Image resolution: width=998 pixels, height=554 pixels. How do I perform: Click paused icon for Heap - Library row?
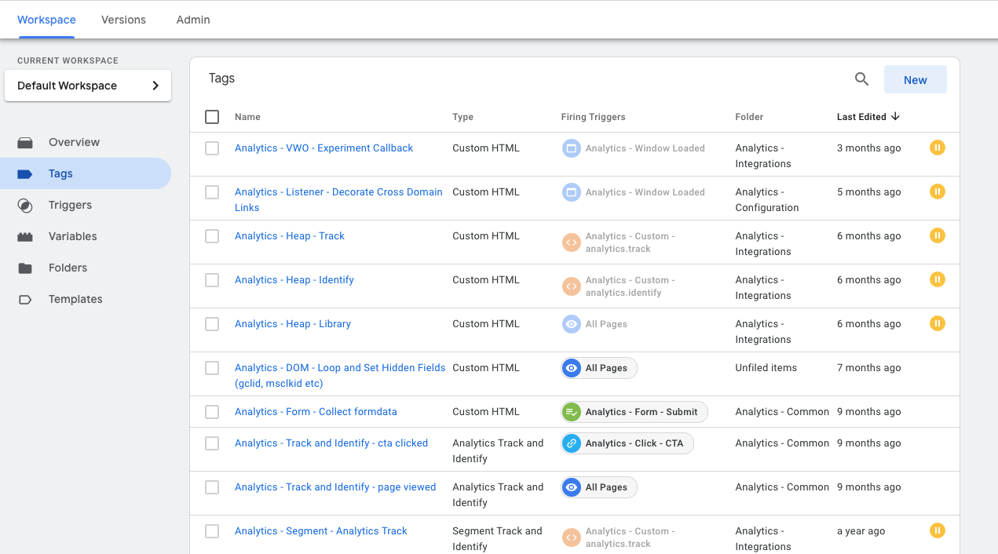938,323
